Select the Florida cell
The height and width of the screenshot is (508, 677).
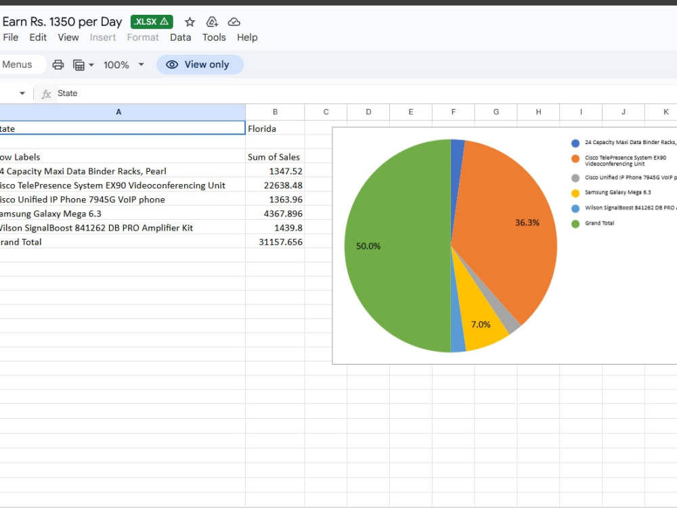tap(275, 129)
